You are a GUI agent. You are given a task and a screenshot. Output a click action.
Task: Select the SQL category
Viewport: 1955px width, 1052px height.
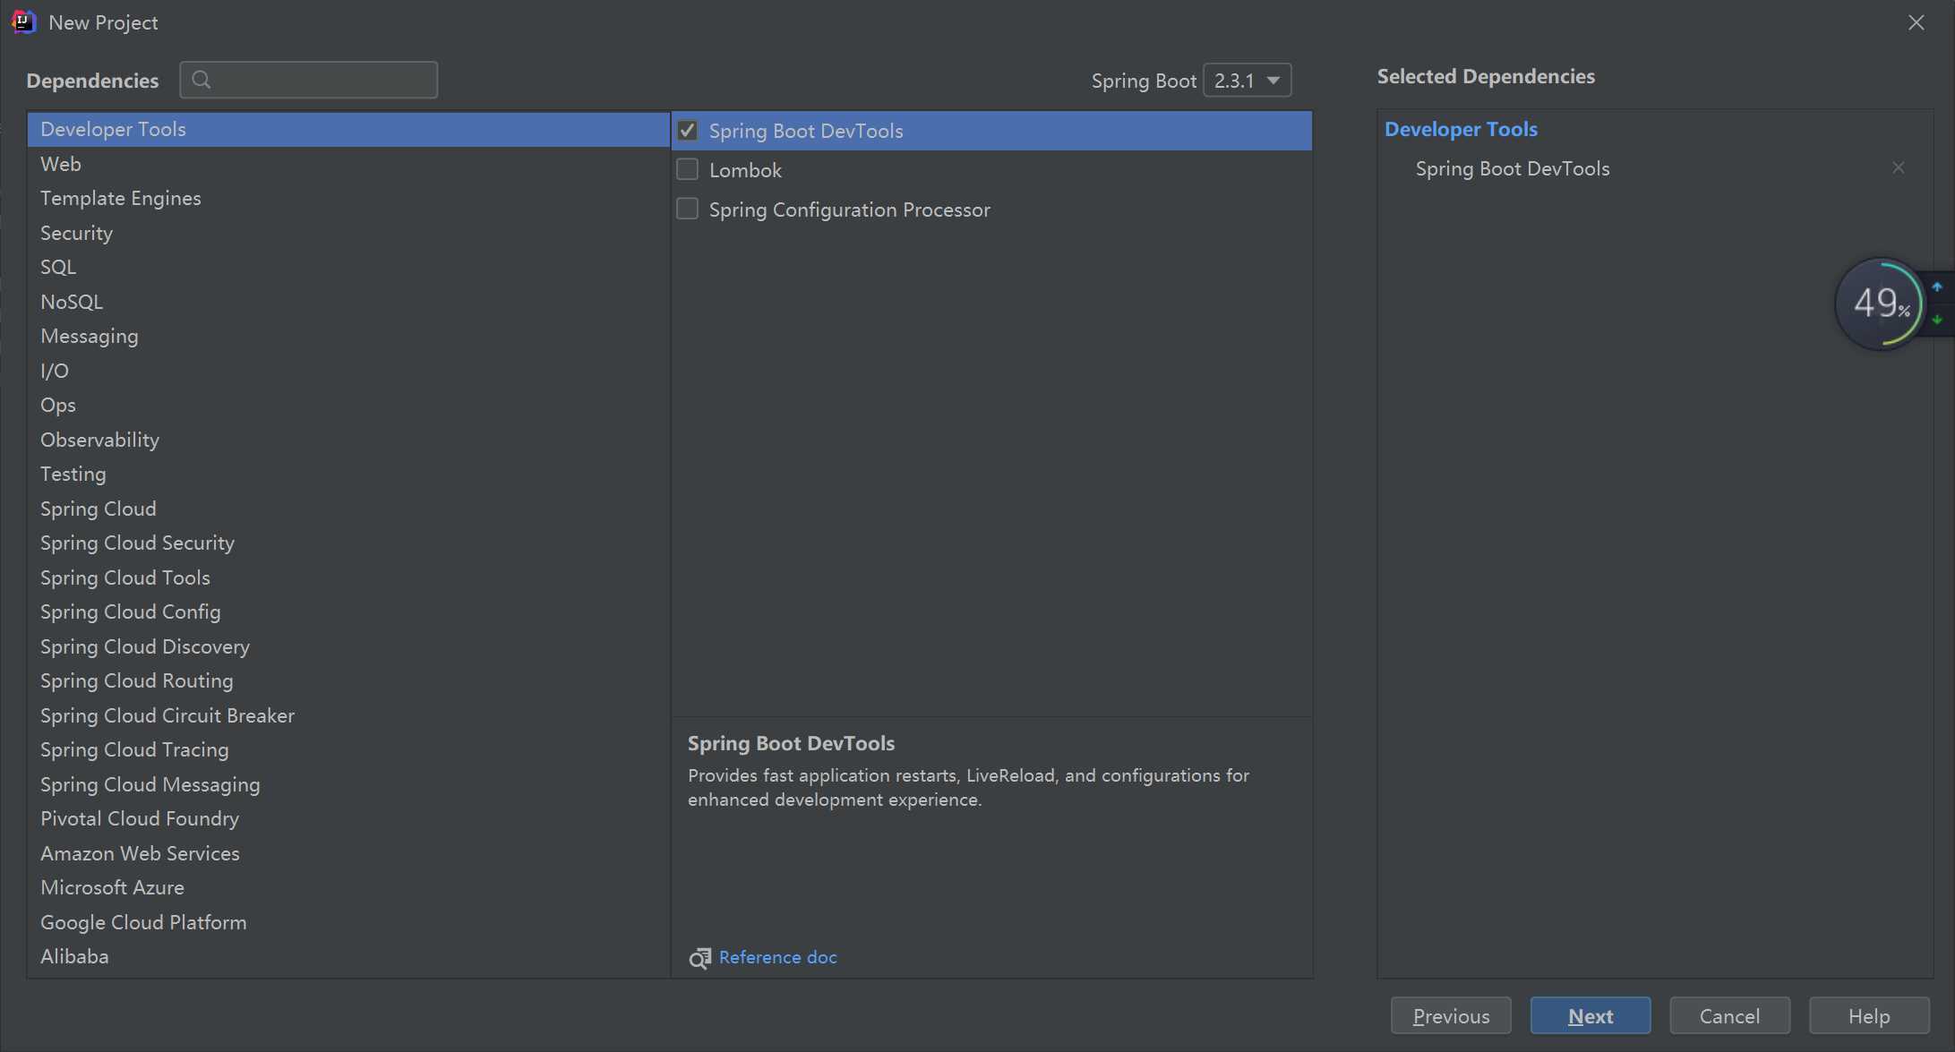348,267
